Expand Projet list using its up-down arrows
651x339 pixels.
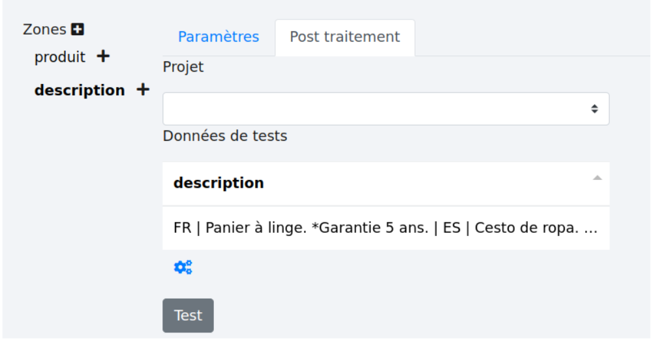pyautogui.click(x=594, y=109)
